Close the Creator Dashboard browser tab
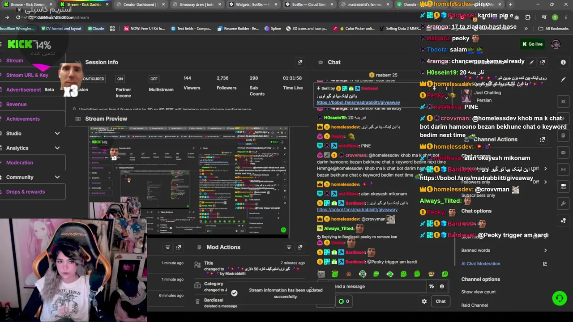 click(x=163, y=4)
